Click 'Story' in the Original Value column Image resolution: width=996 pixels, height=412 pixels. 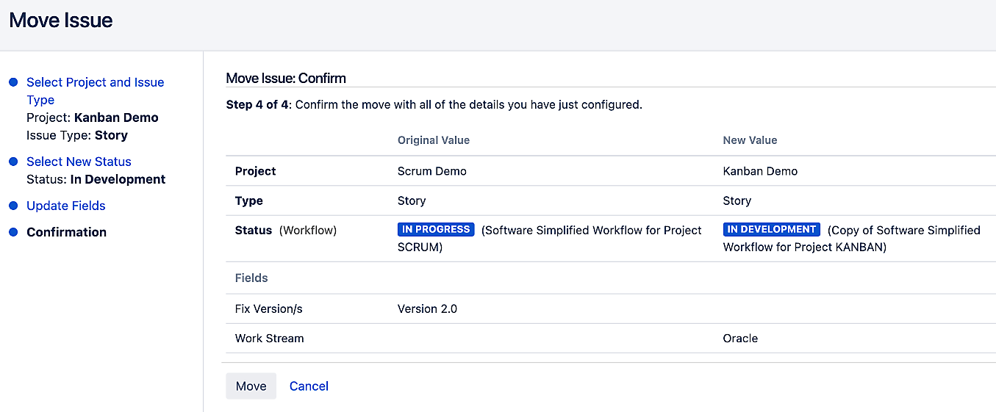coord(412,200)
